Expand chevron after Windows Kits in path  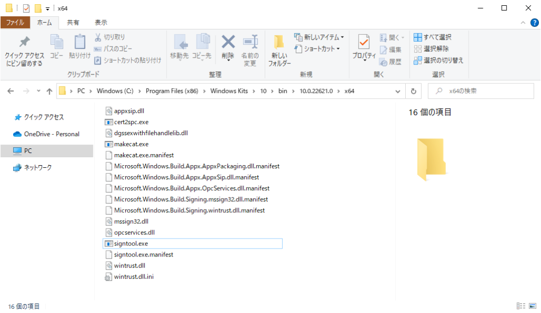coord(254,91)
